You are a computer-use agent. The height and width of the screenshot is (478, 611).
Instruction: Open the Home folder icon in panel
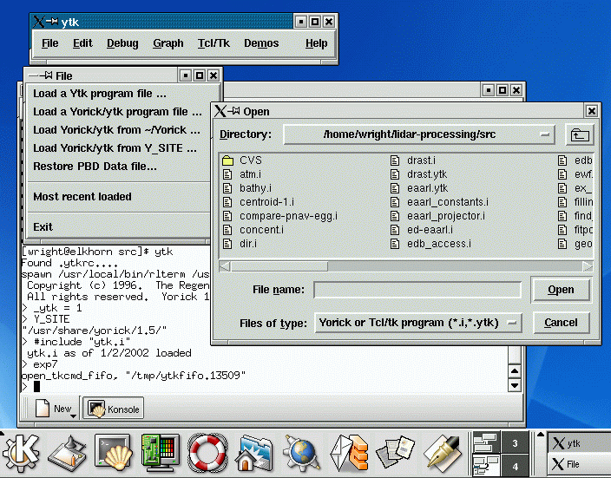[254, 452]
